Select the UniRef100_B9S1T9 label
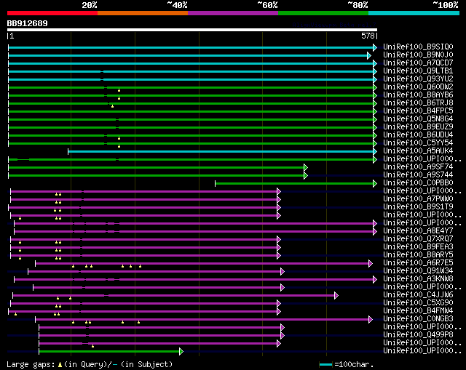466x370 pixels. [x=418, y=207]
